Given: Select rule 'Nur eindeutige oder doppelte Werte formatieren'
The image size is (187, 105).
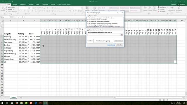Looking at the screenshot, I should (x=105, y=25).
